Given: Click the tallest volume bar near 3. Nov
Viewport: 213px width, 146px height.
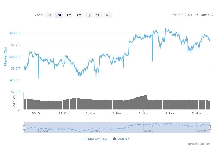Looking at the screenshot, I should [x=146, y=102].
